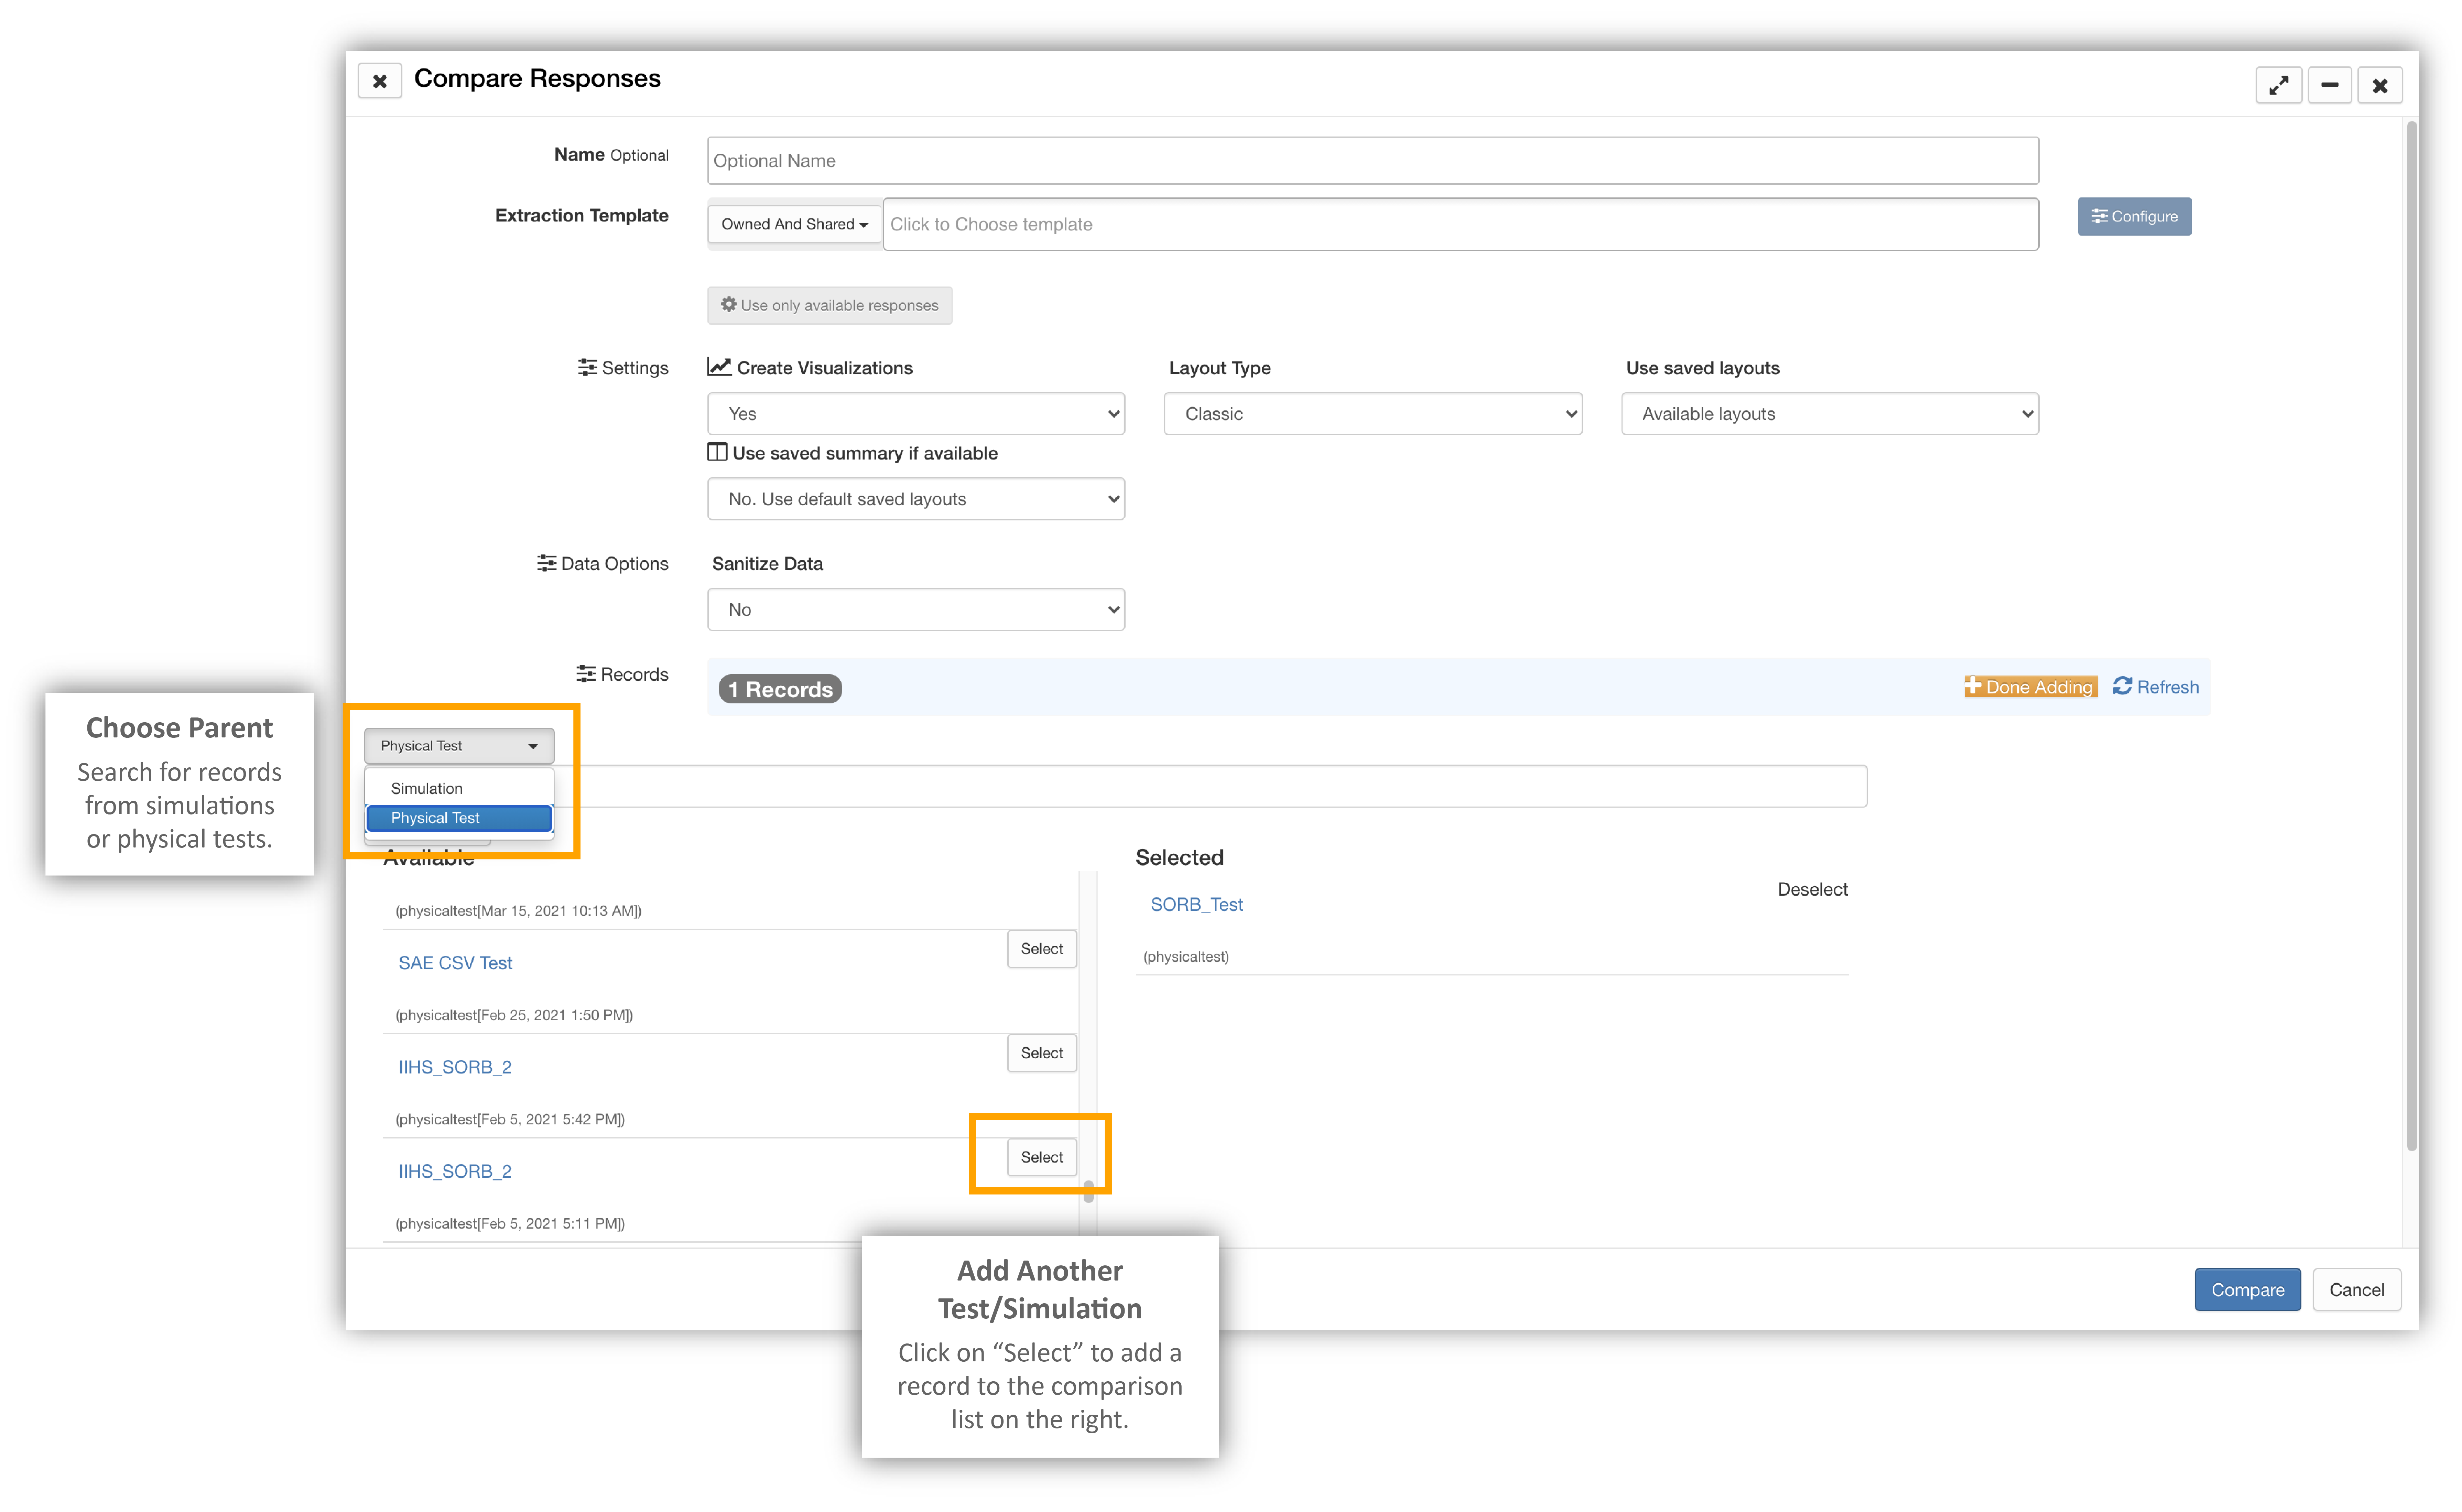Viewport: 2462px width, 1512px height.
Task: Select the SAE CSV Test record
Action: point(1042,949)
